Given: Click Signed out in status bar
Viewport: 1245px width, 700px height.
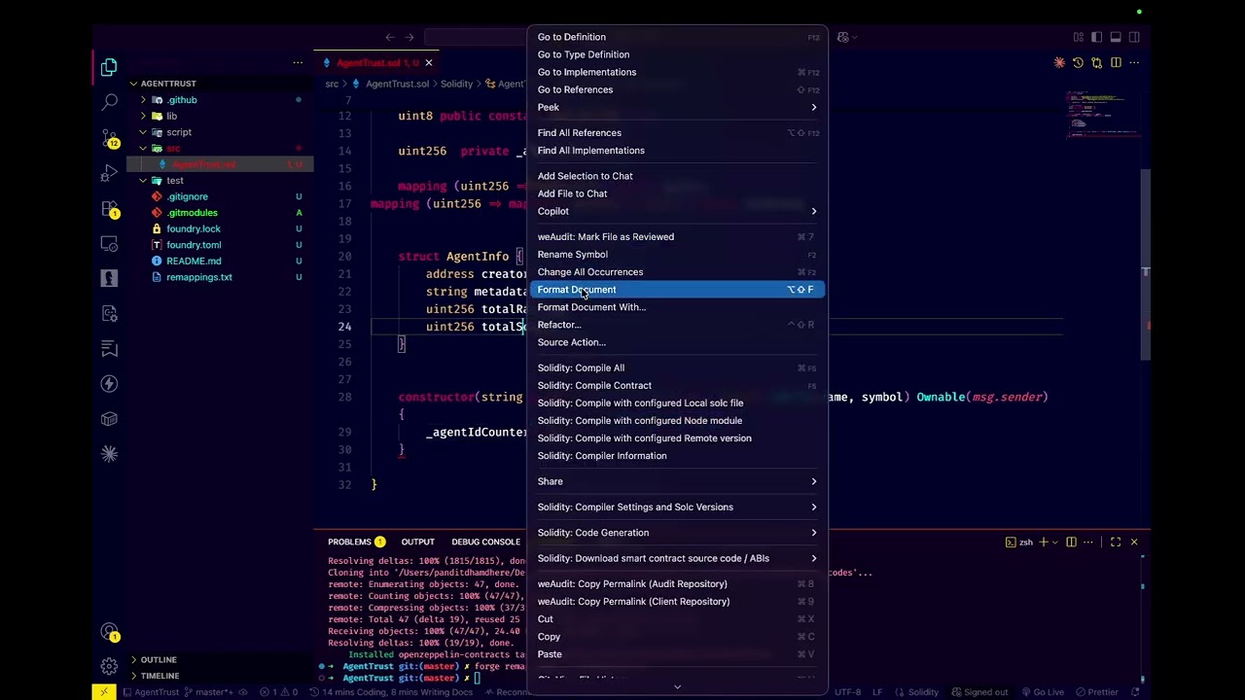Looking at the screenshot, I should [x=979, y=692].
